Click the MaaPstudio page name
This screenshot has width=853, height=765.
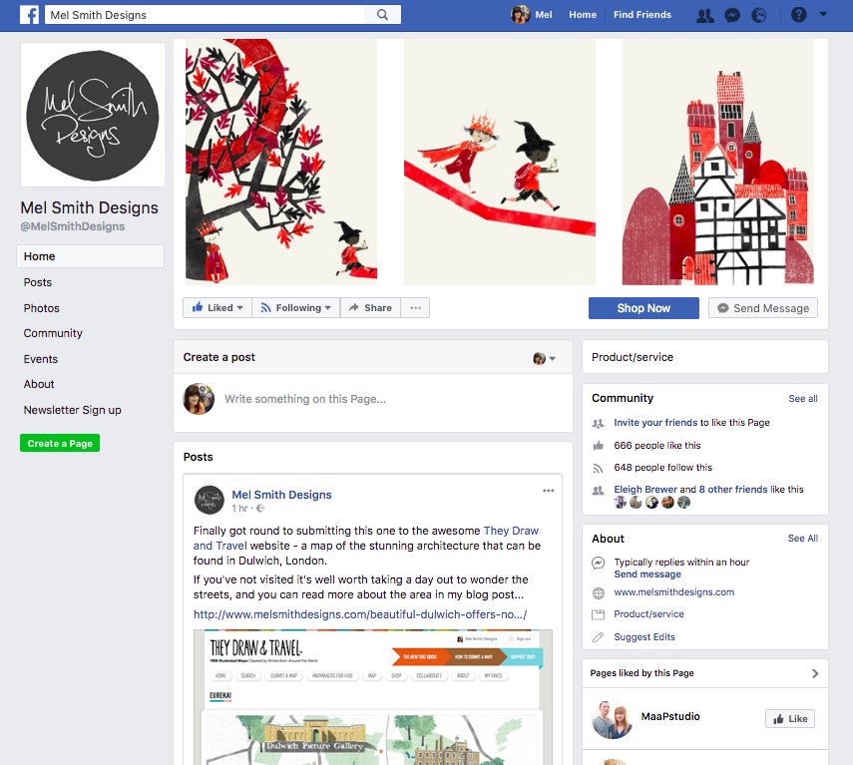pos(670,716)
